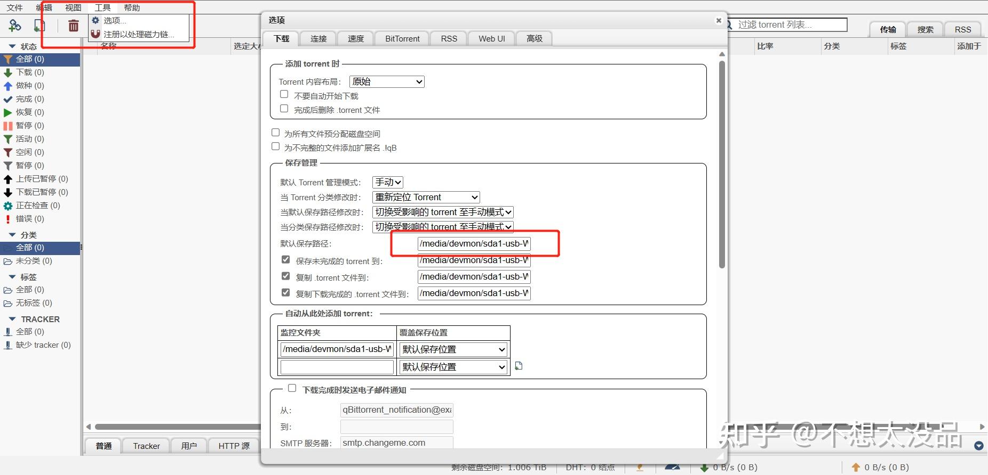Click the connection status icon in status bar
Viewport: 988px width, 475px height.
click(x=640, y=467)
